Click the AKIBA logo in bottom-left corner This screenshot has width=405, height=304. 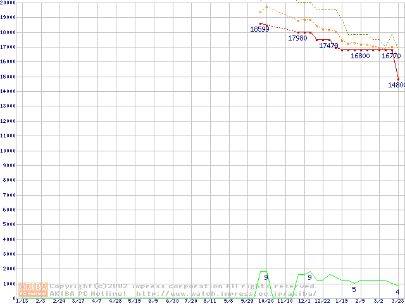click(x=34, y=289)
